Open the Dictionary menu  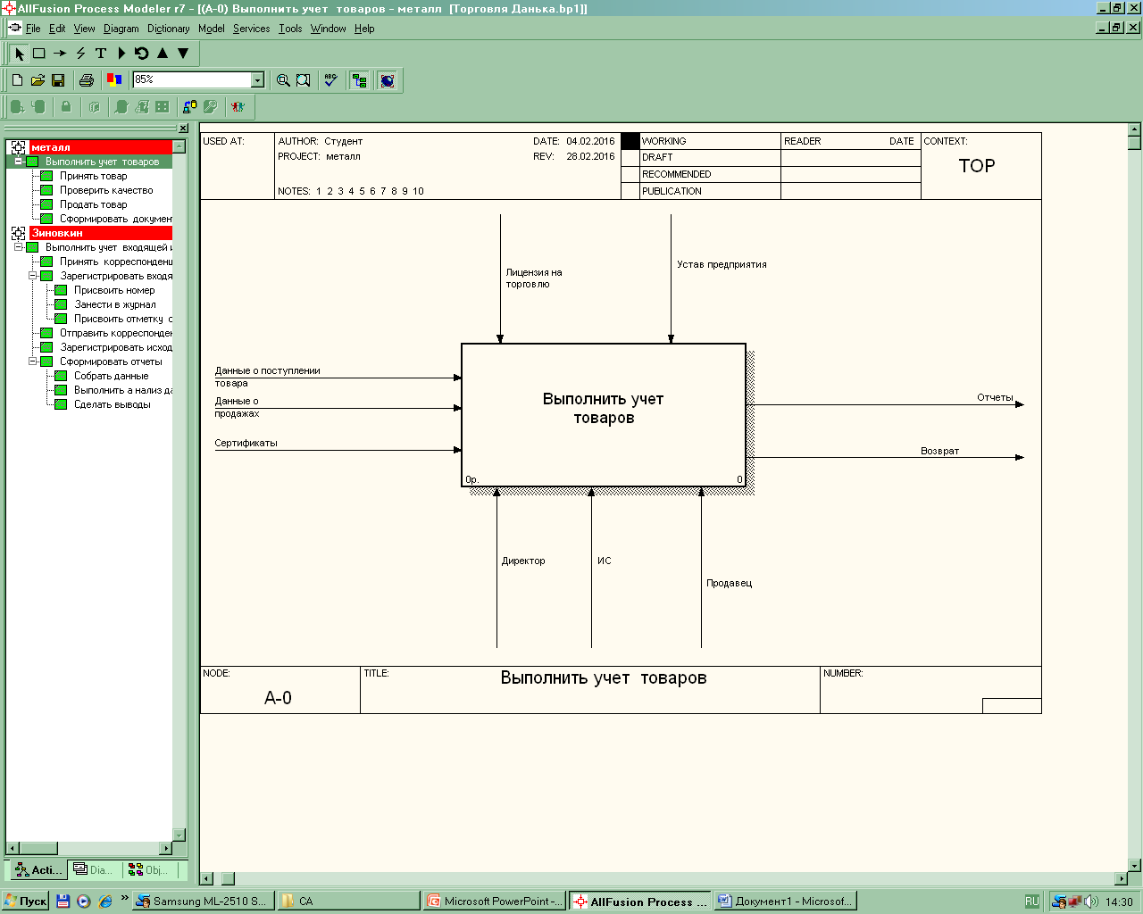[168, 29]
